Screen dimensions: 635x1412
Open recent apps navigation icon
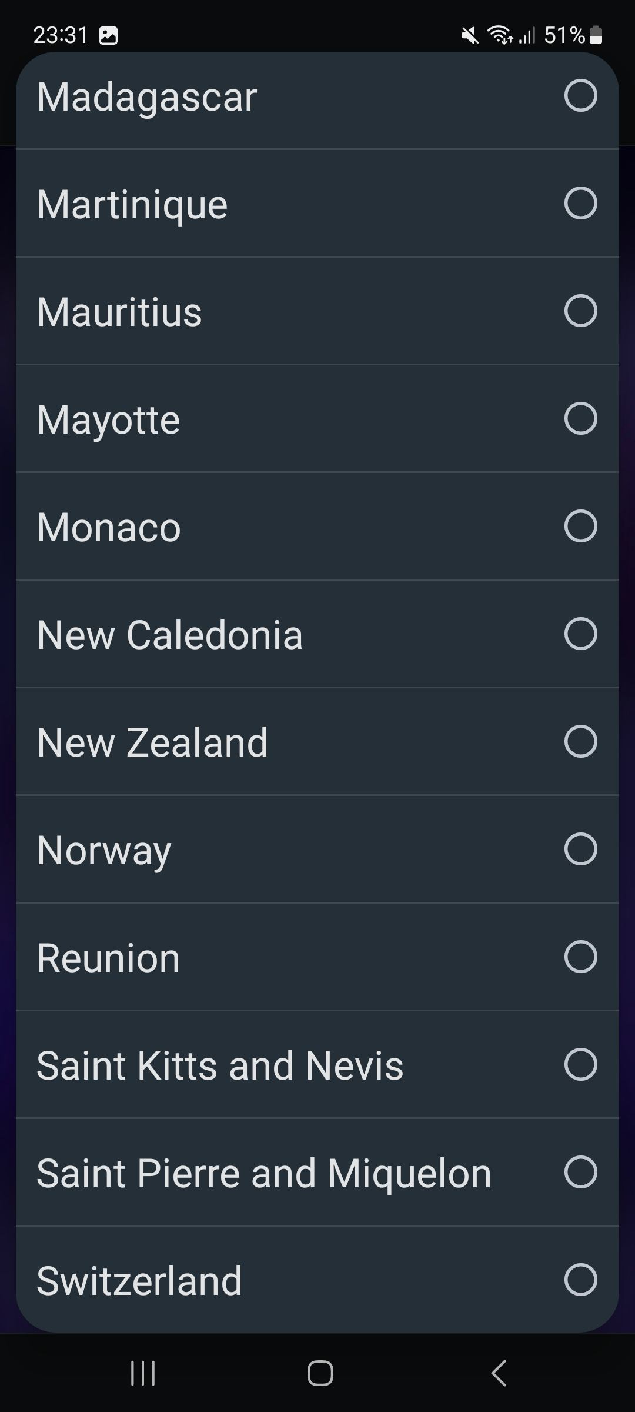(x=143, y=1373)
